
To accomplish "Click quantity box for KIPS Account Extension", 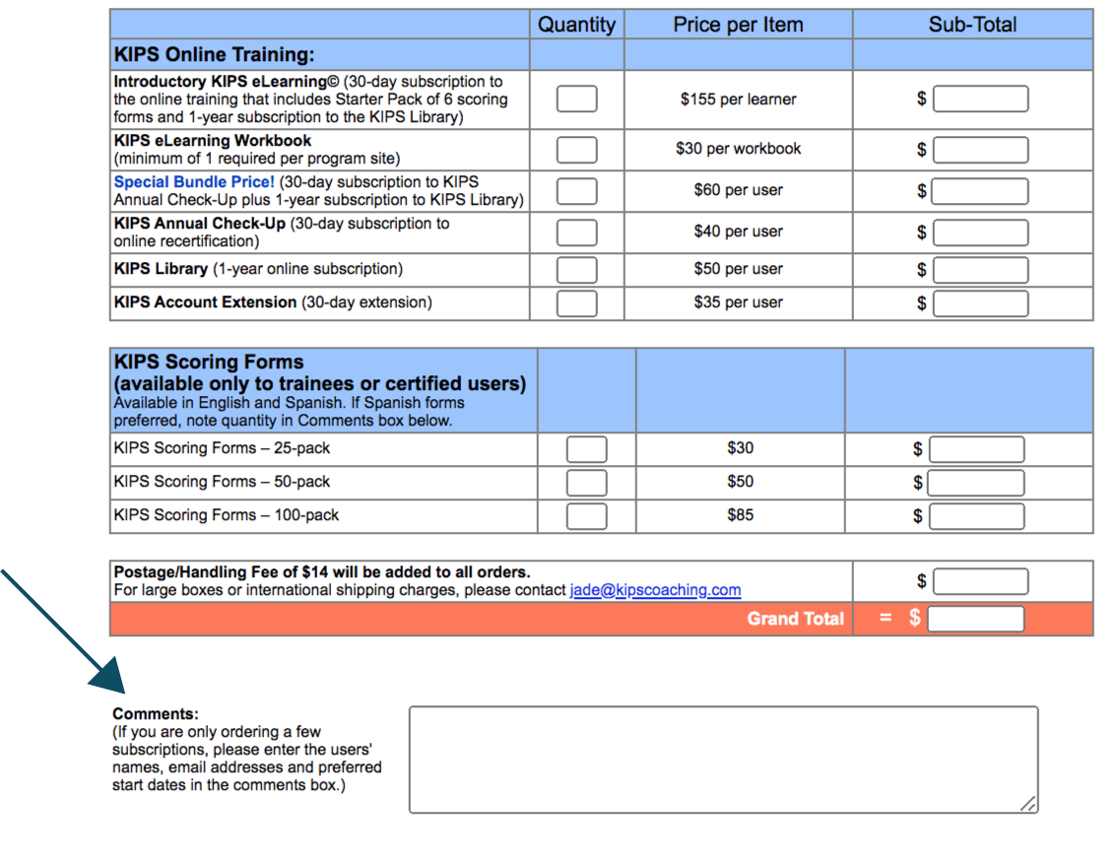I will pos(576,303).
